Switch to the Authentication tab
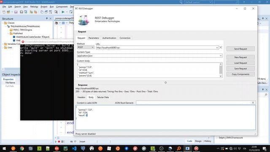Viewport: 270px width, 152px height. 109,38
